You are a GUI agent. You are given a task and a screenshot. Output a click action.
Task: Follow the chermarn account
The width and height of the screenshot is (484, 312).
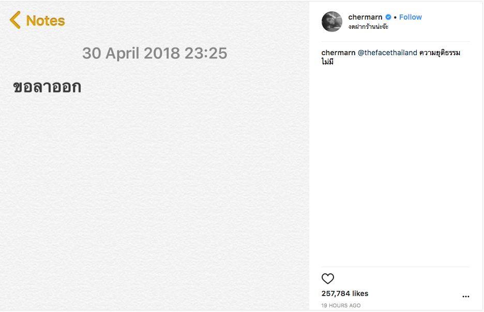click(x=411, y=17)
